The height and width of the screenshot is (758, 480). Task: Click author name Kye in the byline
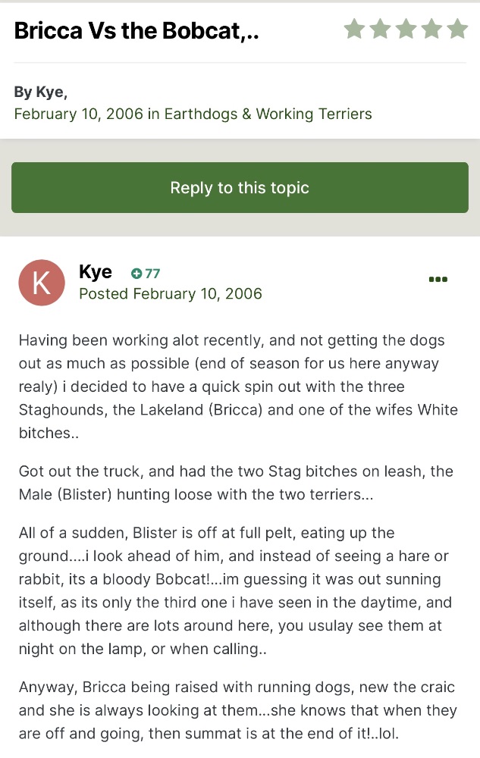click(x=50, y=92)
